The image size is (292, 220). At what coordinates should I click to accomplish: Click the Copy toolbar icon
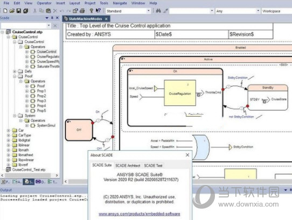pyautogui.click(x=41, y=11)
